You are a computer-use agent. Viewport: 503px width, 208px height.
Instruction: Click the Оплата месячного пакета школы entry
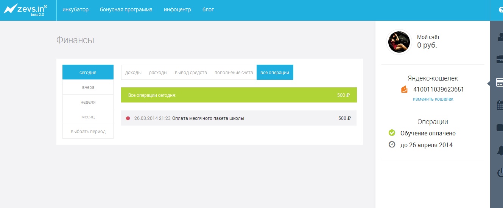point(208,118)
